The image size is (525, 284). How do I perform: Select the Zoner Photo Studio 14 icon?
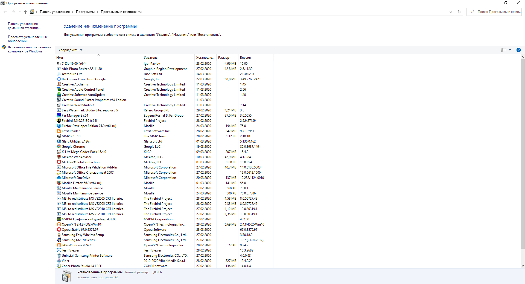coord(59,266)
